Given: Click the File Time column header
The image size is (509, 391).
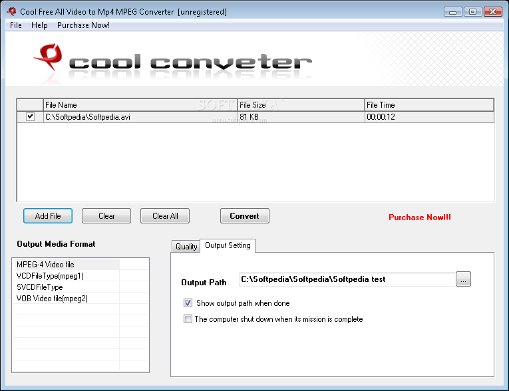Looking at the screenshot, I should tap(429, 105).
